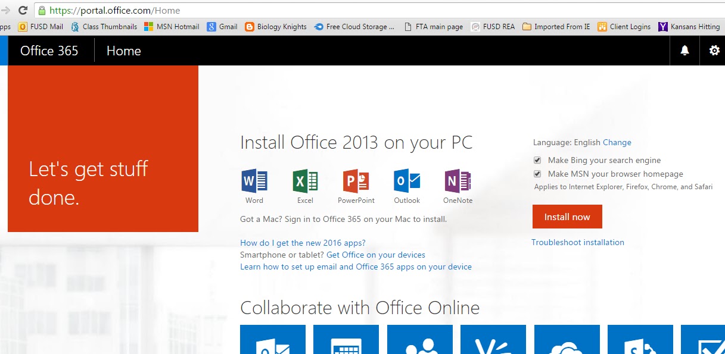Open the Office 365 settings gear
Screen dimensions: 725x354
pos(713,51)
